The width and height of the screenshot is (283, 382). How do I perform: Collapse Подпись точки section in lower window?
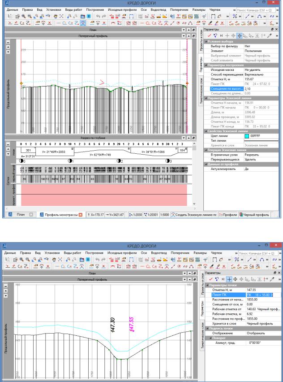(x=207, y=328)
